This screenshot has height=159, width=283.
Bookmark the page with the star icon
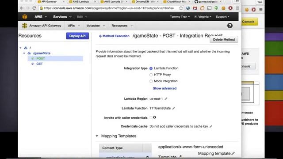[181, 8]
